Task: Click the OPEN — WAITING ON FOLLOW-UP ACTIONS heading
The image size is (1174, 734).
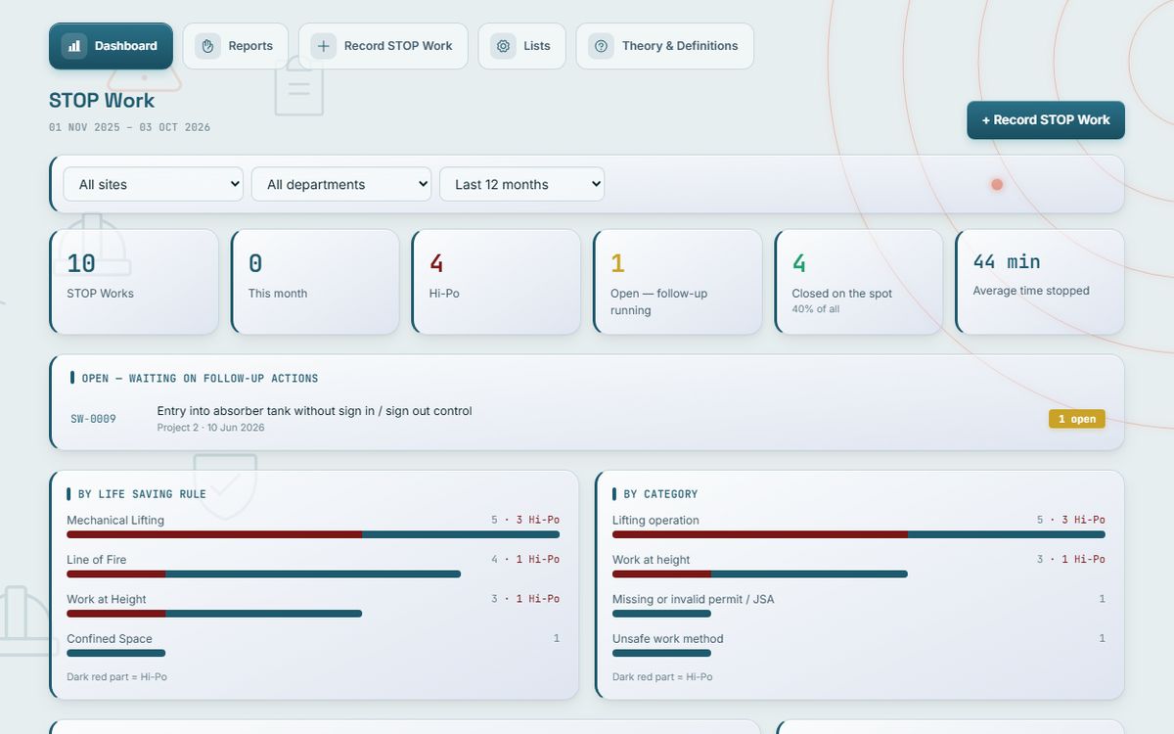Action: [x=200, y=378]
